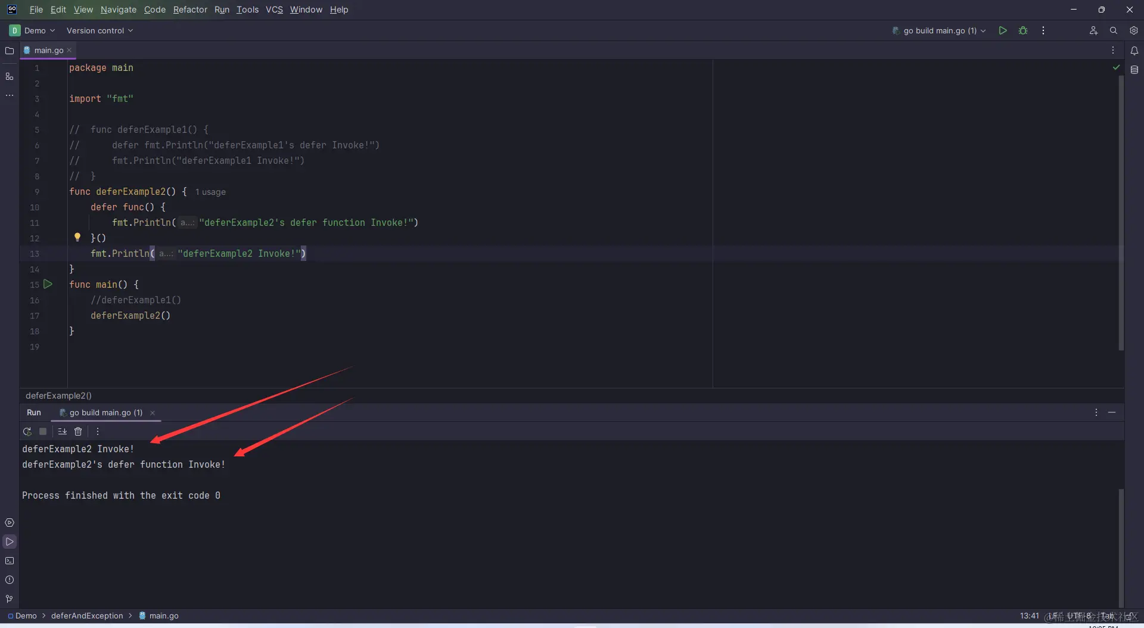Click the import "fmt" line
This screenshot has height=628, width=1144.
(x=101, y=99)
